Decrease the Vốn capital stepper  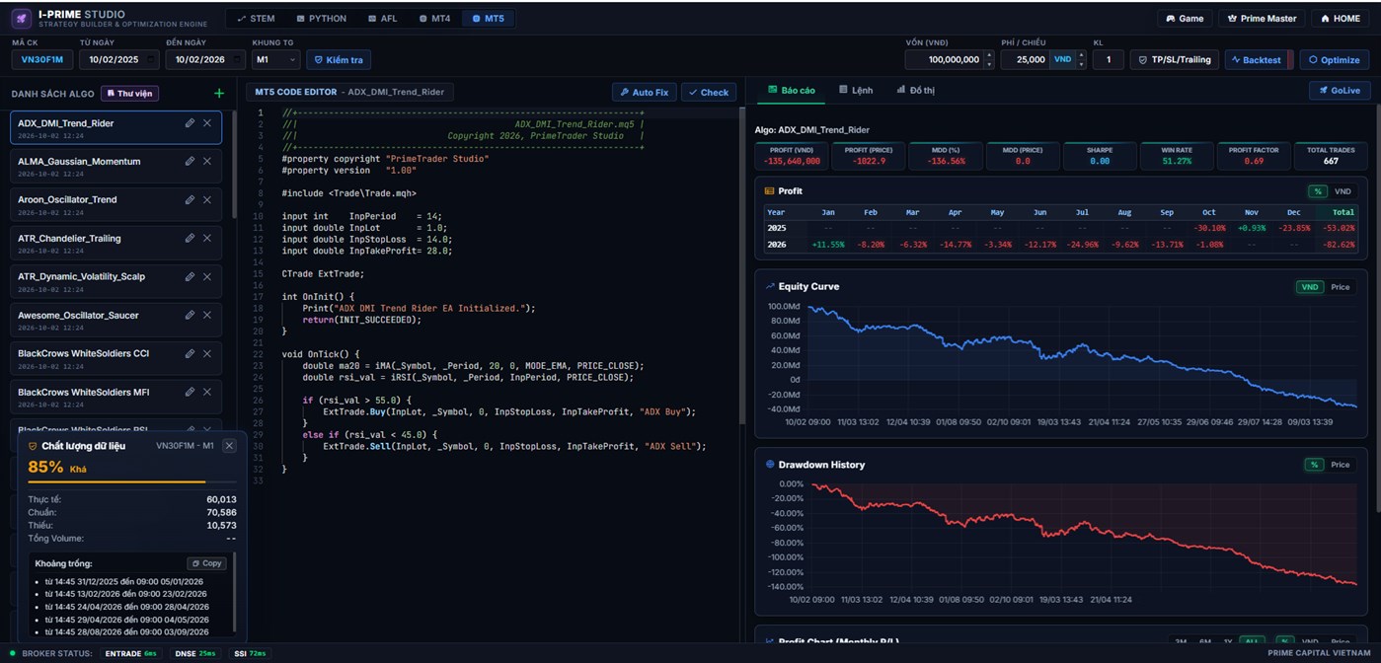(x=990, y=64)
